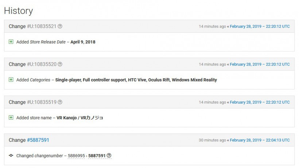
Task: Click help icon after changenumber 5887591
Action: click(x=109, y=155)
